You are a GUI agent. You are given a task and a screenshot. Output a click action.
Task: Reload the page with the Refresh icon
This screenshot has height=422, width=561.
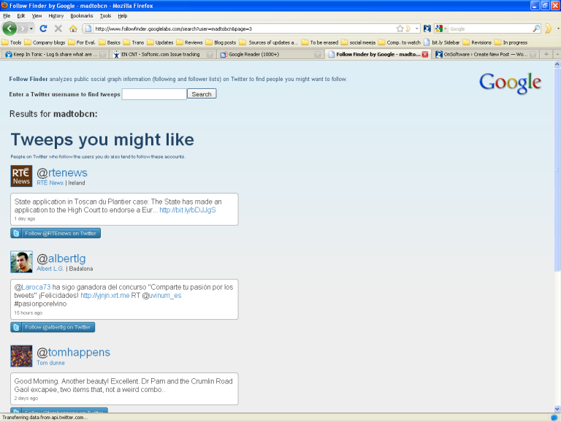click(x=43, y=28)
